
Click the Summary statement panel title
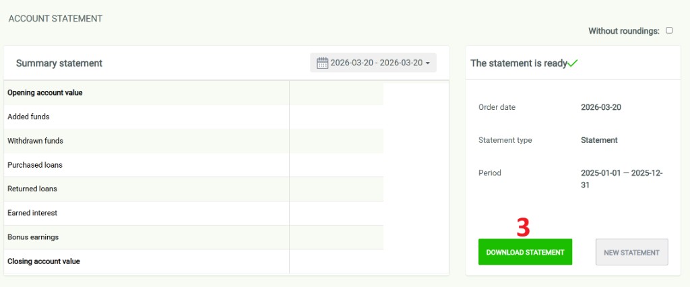[x=59, y=63]
